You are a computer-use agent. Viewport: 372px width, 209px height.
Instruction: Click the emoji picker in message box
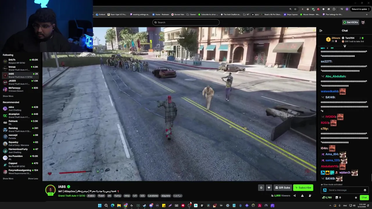point(365,190)
